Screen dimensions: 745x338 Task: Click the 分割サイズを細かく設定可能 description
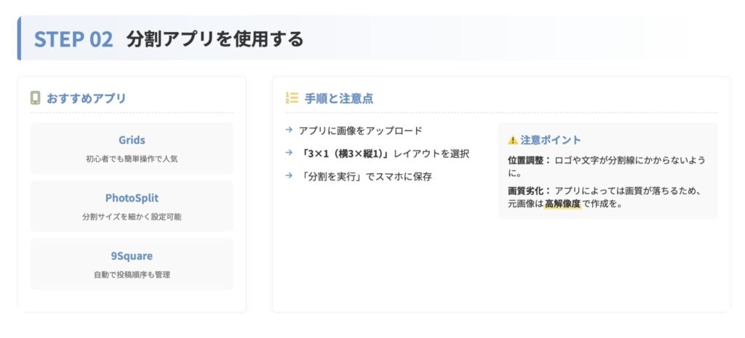click(x=132, y=217)
